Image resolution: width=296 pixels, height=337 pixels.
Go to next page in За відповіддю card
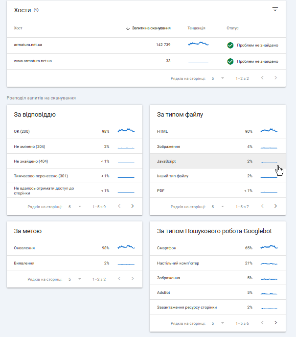tap(133, 206)
